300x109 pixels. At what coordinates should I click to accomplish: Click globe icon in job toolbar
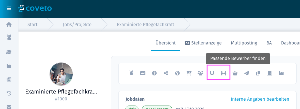(x=177, y=73)
